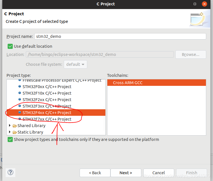Viewport: 213px width, 181px height.
Task: Click the Shared Library folder icon
Action: [15, 126]
